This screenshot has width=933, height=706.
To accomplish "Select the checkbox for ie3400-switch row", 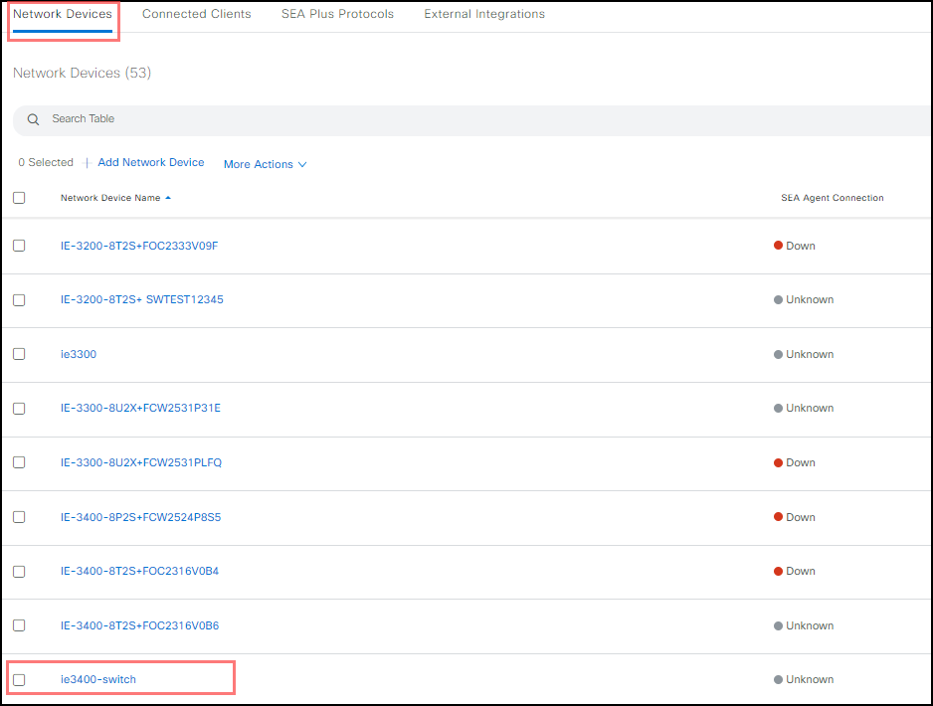I will tap(19, 678).
